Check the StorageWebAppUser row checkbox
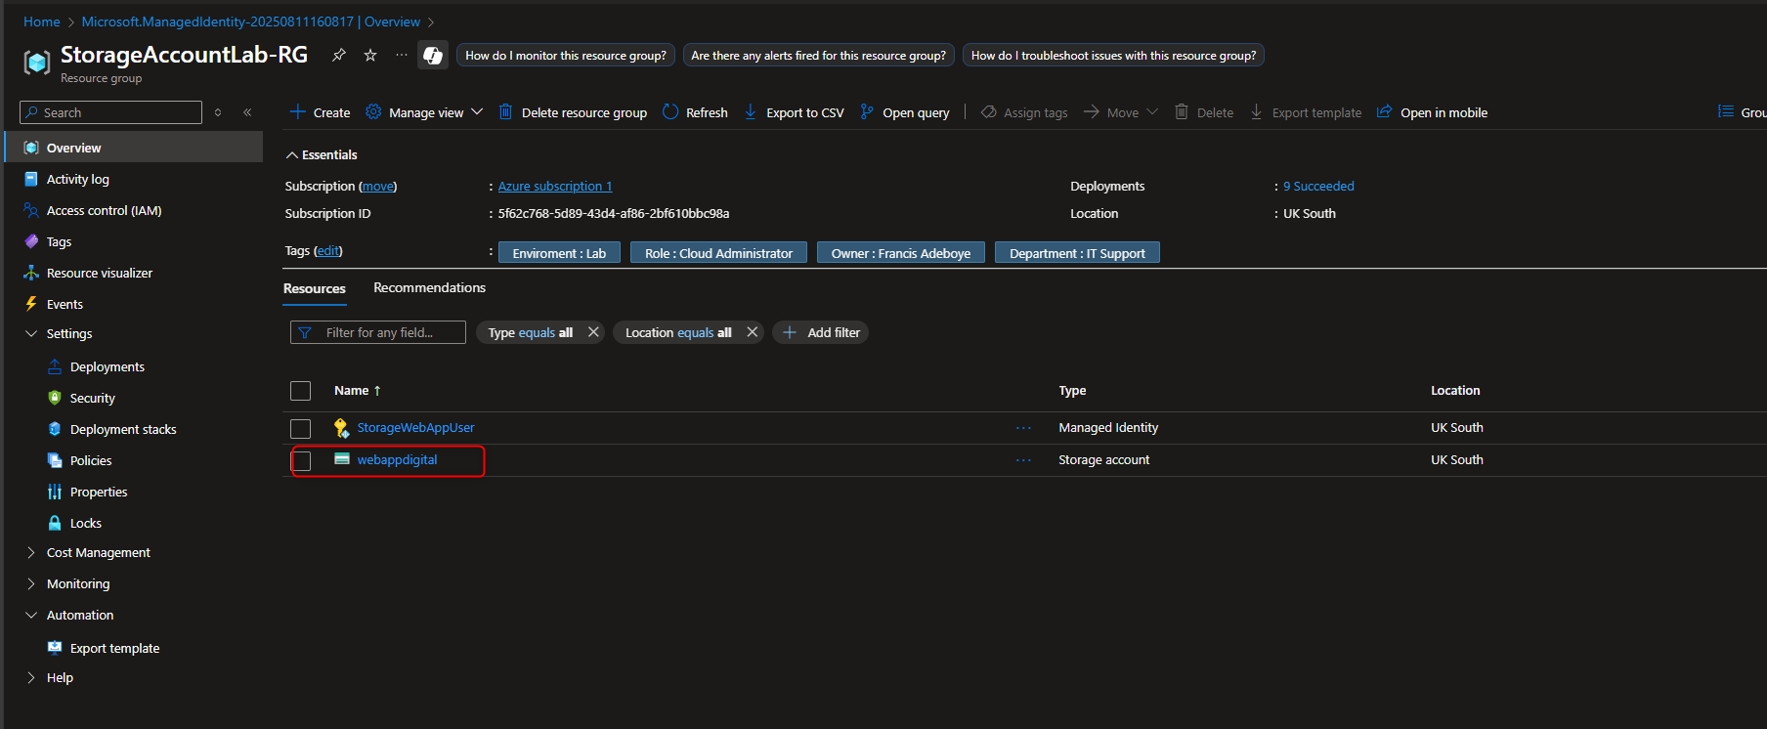Image resolution: width=1767 pixels, height=729 pixels. (x=301, y=429)
